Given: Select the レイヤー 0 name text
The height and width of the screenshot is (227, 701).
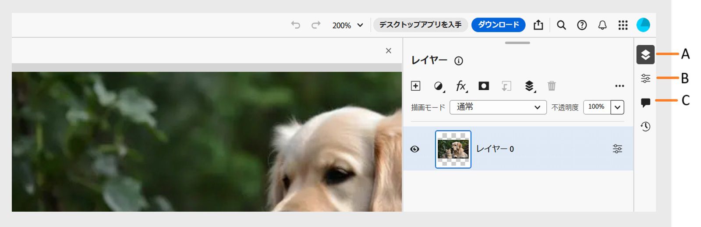Looking at the screenshot, I should [x=495, y=149].
